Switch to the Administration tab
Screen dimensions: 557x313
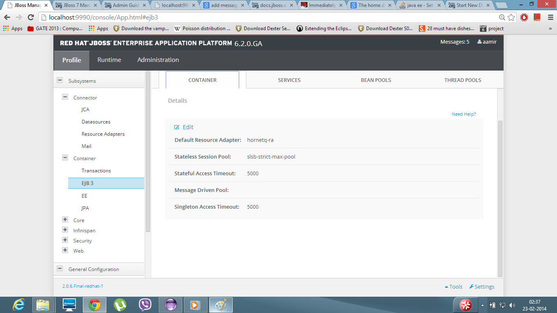158,60
